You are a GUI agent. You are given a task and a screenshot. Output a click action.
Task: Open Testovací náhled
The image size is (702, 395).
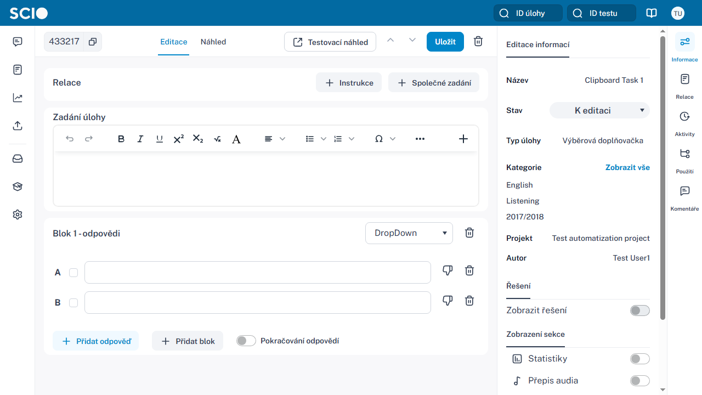(330, 42)
